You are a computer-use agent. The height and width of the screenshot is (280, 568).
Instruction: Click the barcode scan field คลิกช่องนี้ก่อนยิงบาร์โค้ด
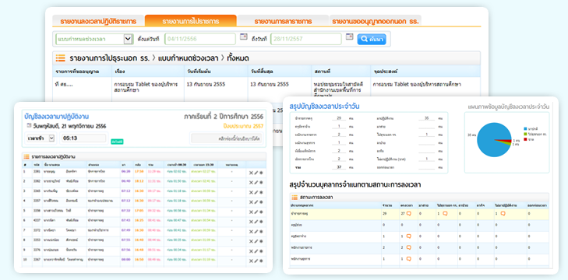[226, 138]
